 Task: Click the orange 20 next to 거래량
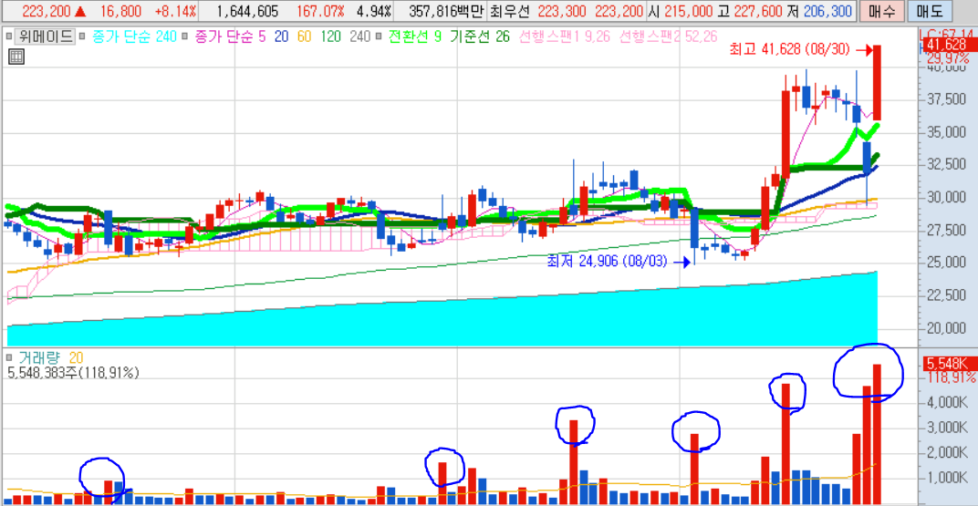pos(76,358)
